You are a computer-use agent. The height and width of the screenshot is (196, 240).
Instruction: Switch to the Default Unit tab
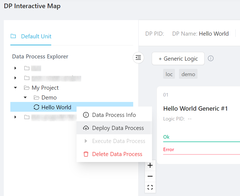[x=31, y=36]
